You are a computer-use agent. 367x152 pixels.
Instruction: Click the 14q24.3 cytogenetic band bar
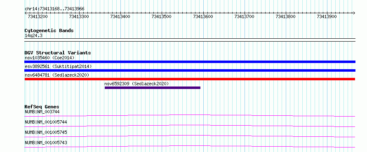(190, 40)
